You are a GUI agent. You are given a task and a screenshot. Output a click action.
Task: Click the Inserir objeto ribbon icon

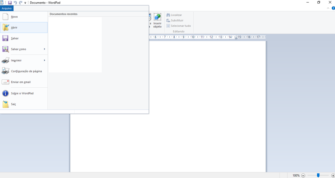tap(157, 17)
